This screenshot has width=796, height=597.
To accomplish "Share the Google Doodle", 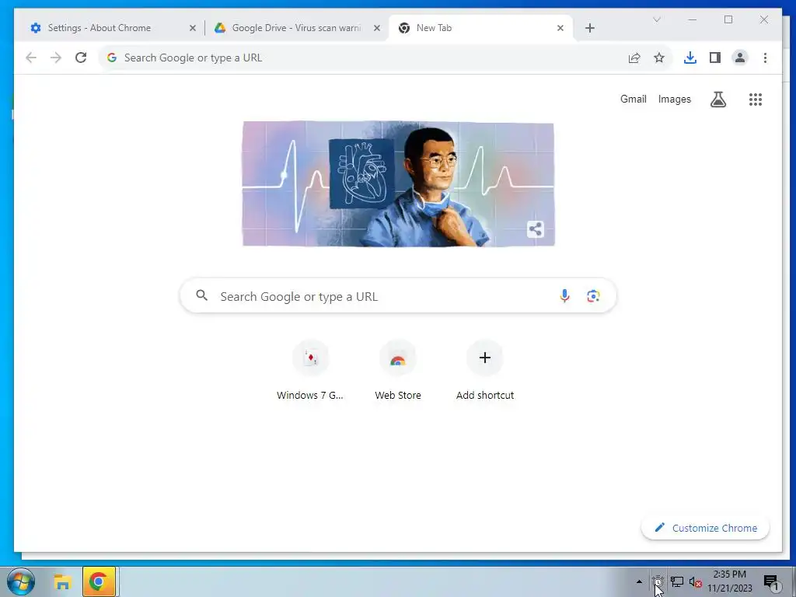I will 535,229.
